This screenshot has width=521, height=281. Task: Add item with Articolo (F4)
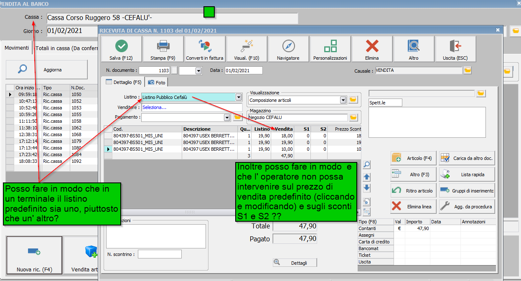[414, 158]
